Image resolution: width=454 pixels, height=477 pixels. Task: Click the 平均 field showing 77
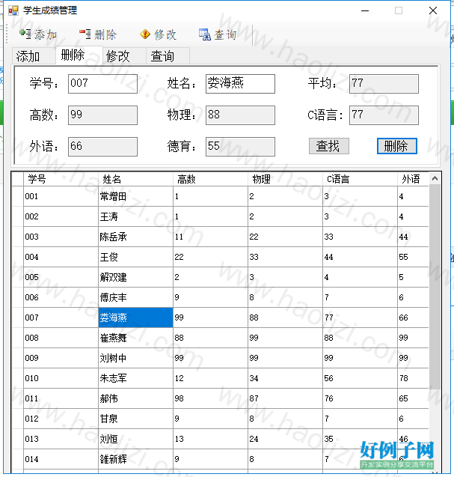coord(384,84)
